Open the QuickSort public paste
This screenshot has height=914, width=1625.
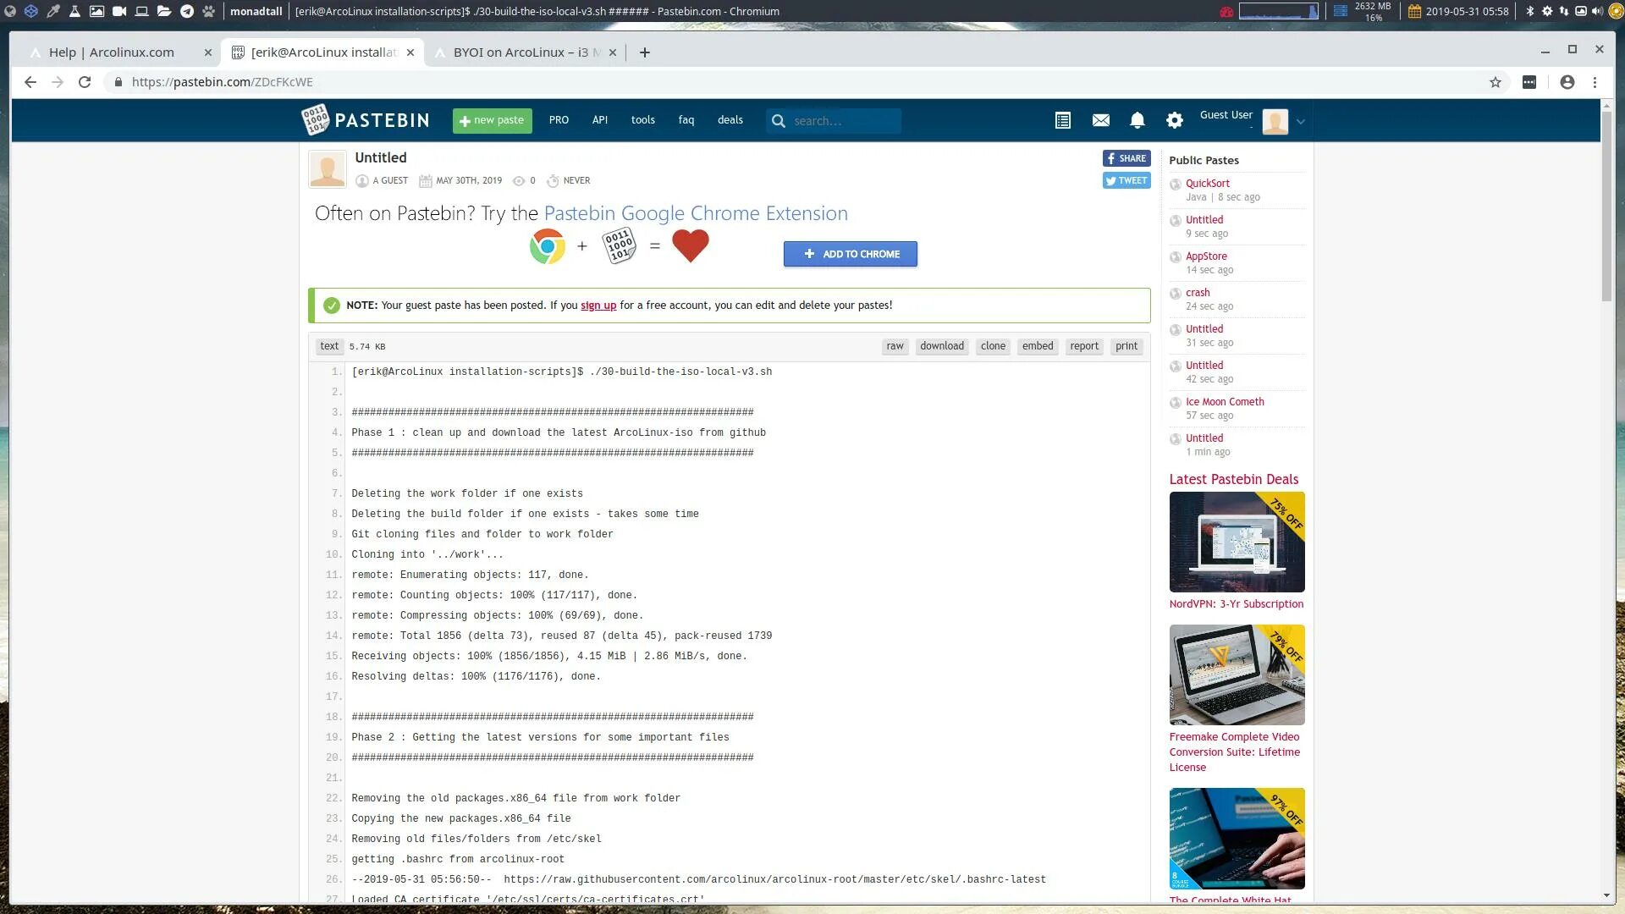(1207, 184)
